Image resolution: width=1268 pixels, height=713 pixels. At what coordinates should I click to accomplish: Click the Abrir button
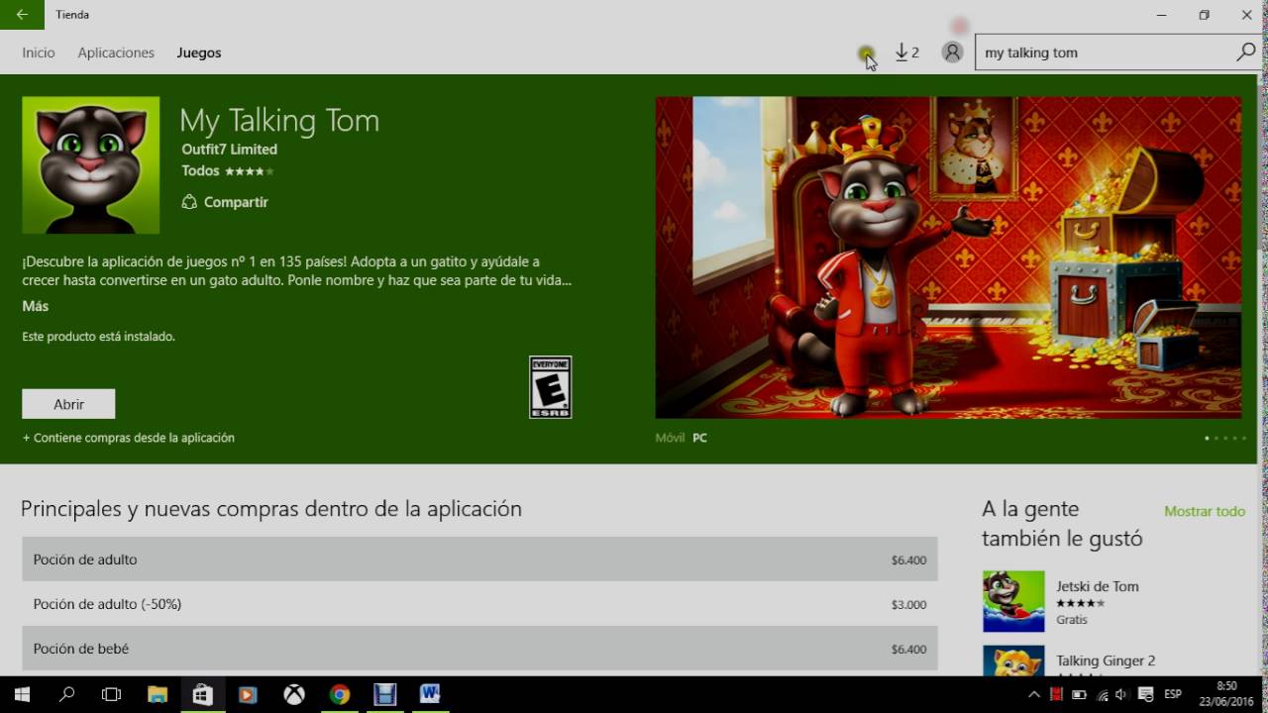[x=68, y=404]
